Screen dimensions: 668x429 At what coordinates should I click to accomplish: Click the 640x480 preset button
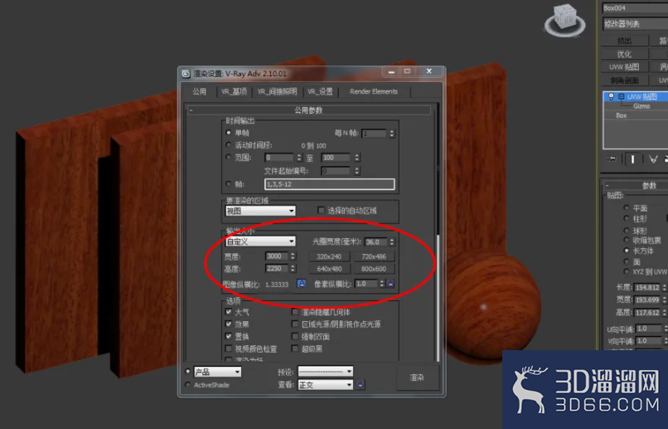pos(329,269)
